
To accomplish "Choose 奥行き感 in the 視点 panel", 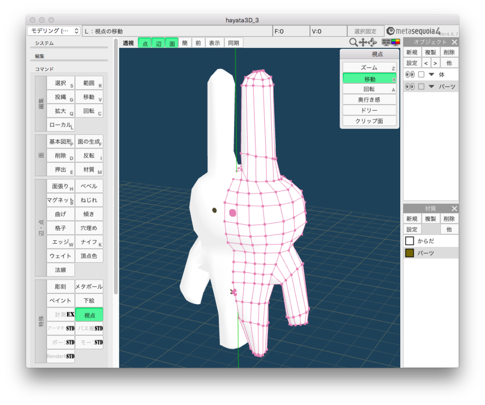I will coord(369,100).
